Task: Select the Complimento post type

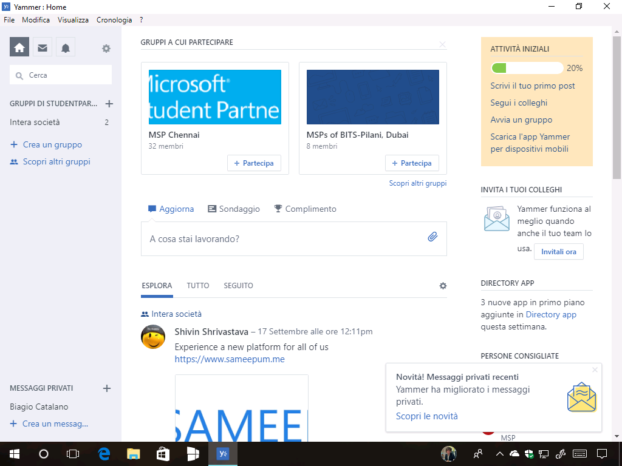Action: click(x=305, y=209)
